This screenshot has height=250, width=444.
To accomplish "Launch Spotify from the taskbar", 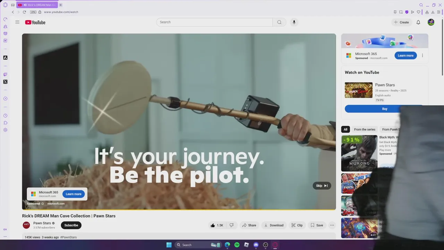I will pyautogui.click(x=237, y=245).
